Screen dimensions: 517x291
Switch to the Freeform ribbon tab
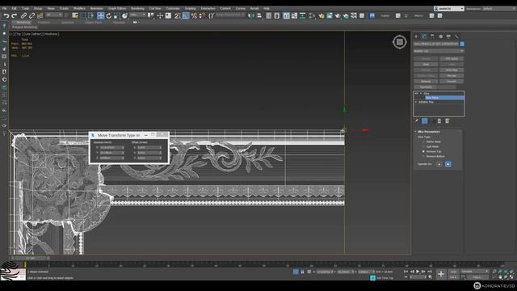44,23
